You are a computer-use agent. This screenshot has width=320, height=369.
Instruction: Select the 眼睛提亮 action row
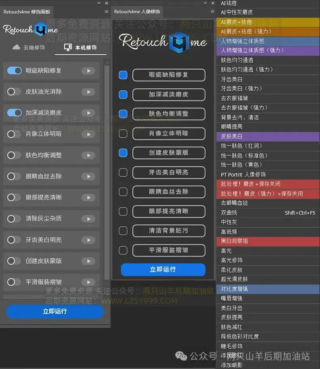(268, 127)
